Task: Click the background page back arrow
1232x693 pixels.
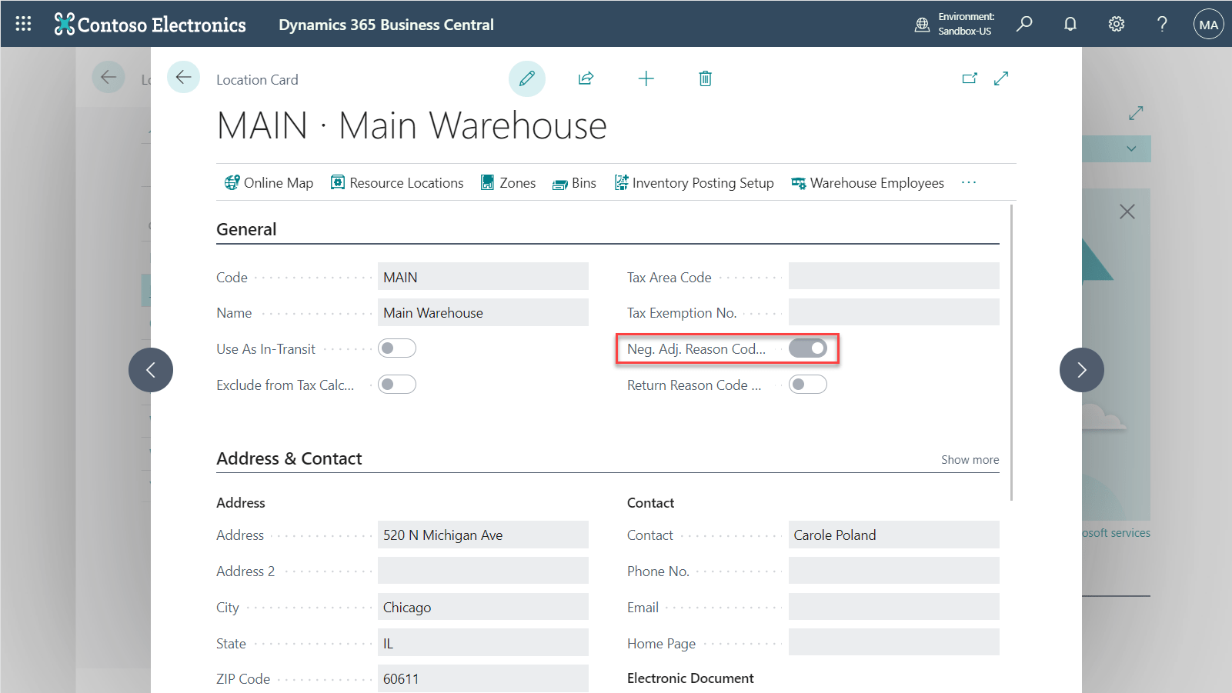Action: (109, 77)
